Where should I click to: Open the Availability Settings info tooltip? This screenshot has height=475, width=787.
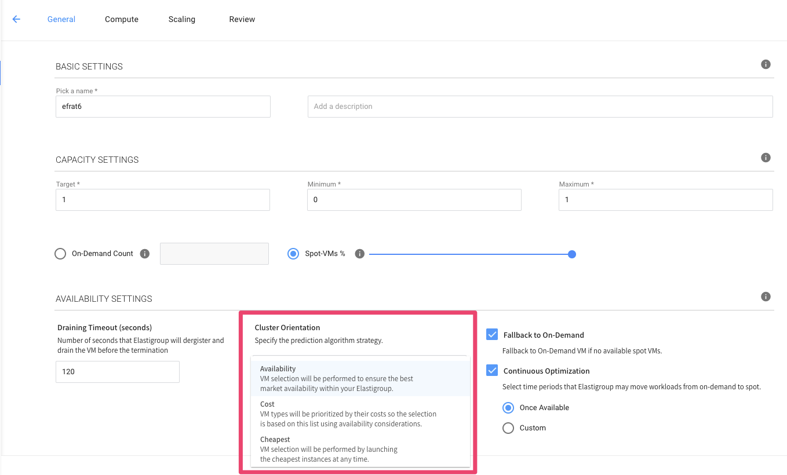click(766, 297)
